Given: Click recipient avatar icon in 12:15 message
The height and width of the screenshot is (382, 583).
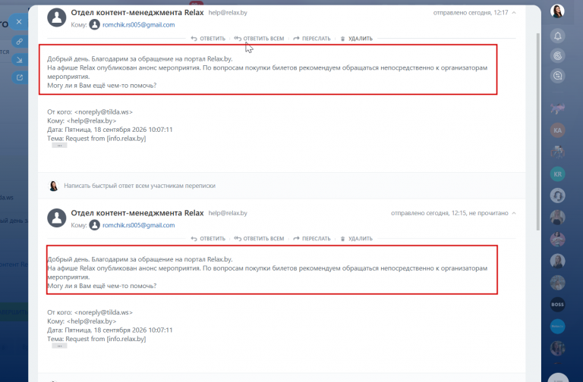Looking at the screenshot, I should pyautogui.click(x=94, y=225).
